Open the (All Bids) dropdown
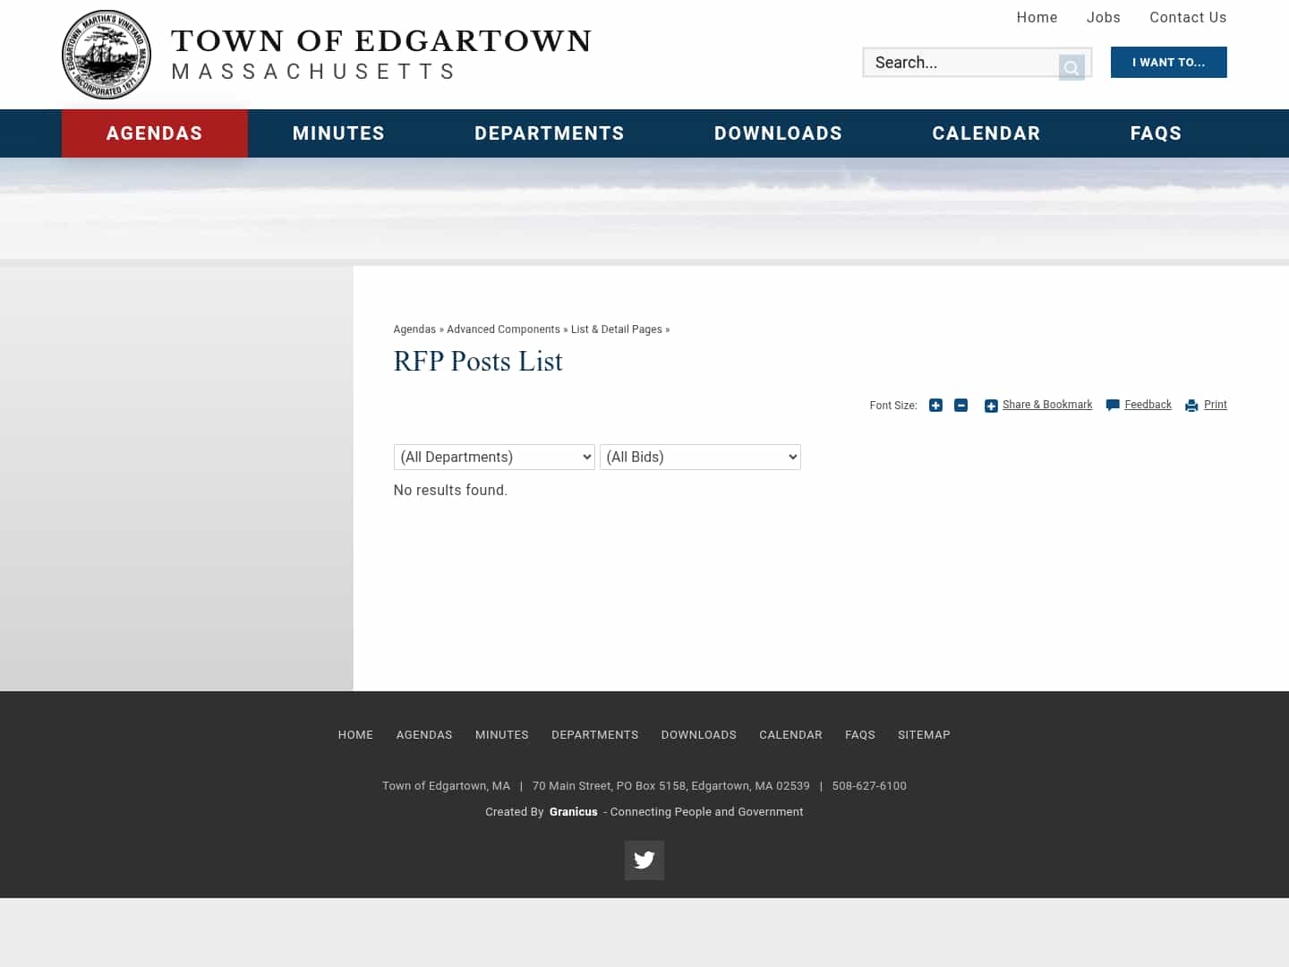This screenshot has width=1289, height=967. [x=700, y=457]
